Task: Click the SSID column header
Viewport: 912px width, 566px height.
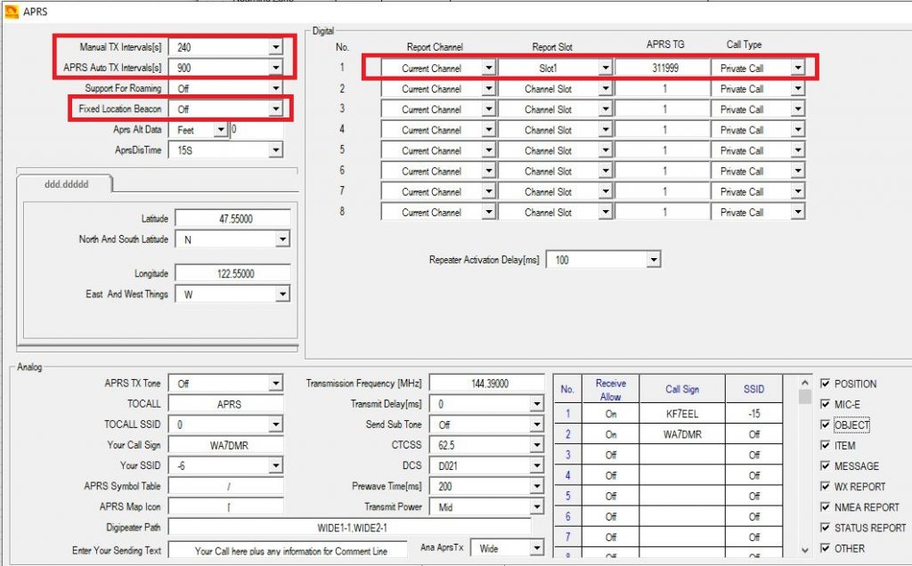Action: click(x=753, y=389)
